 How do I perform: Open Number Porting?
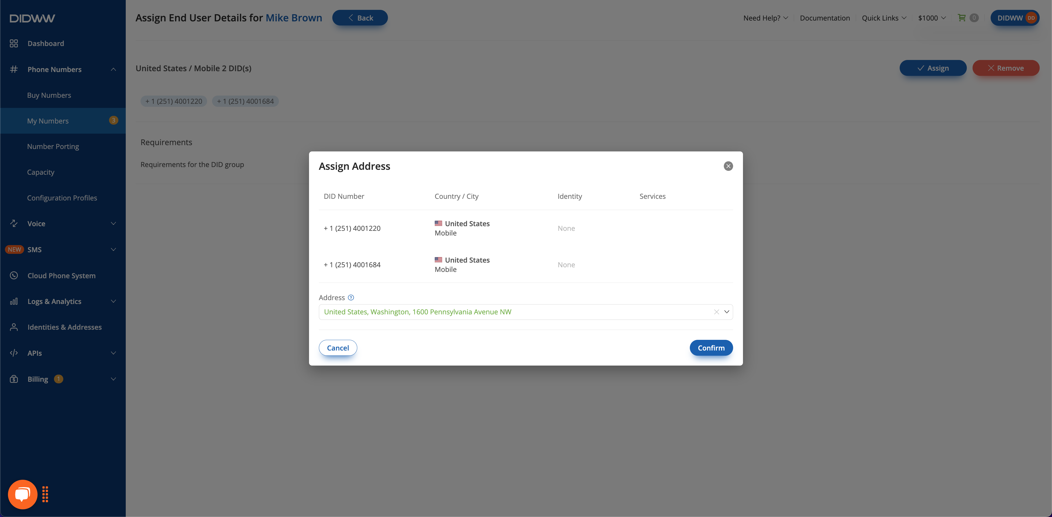coord(53,147)
